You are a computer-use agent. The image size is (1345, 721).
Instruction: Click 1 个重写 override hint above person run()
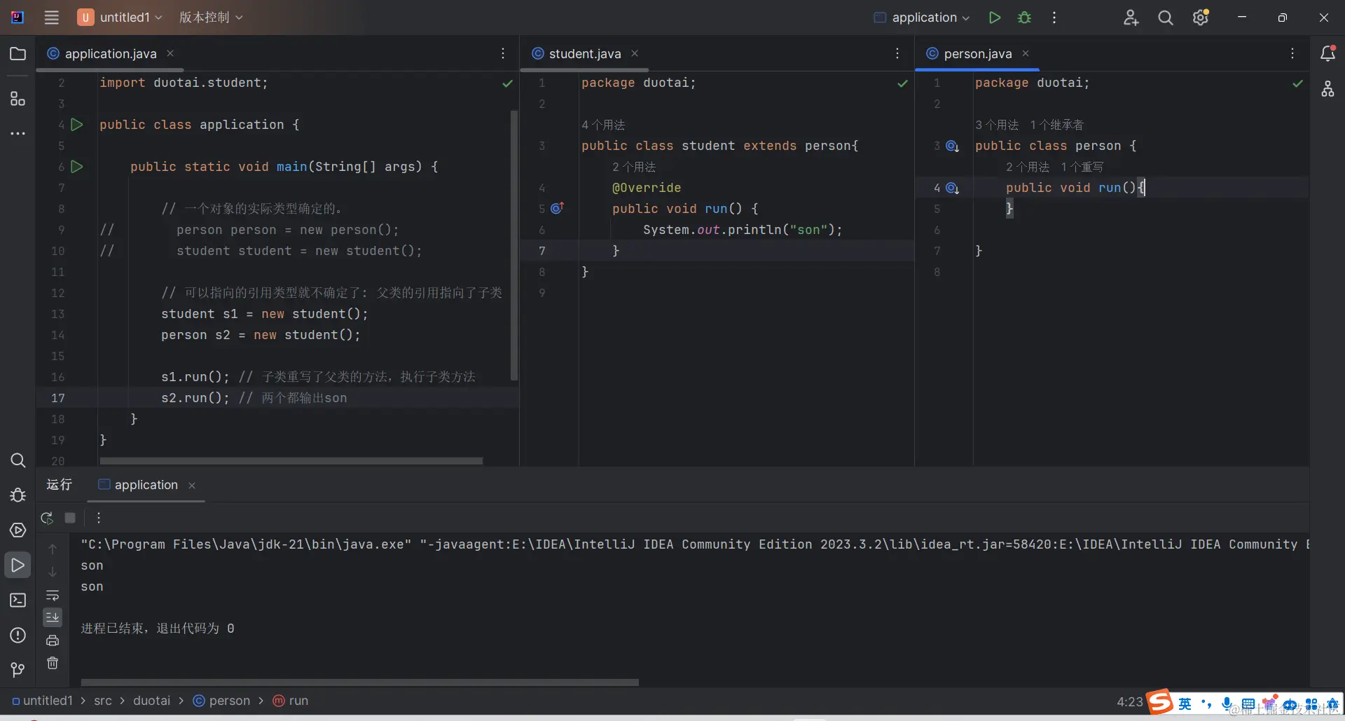coord(1082,167)
